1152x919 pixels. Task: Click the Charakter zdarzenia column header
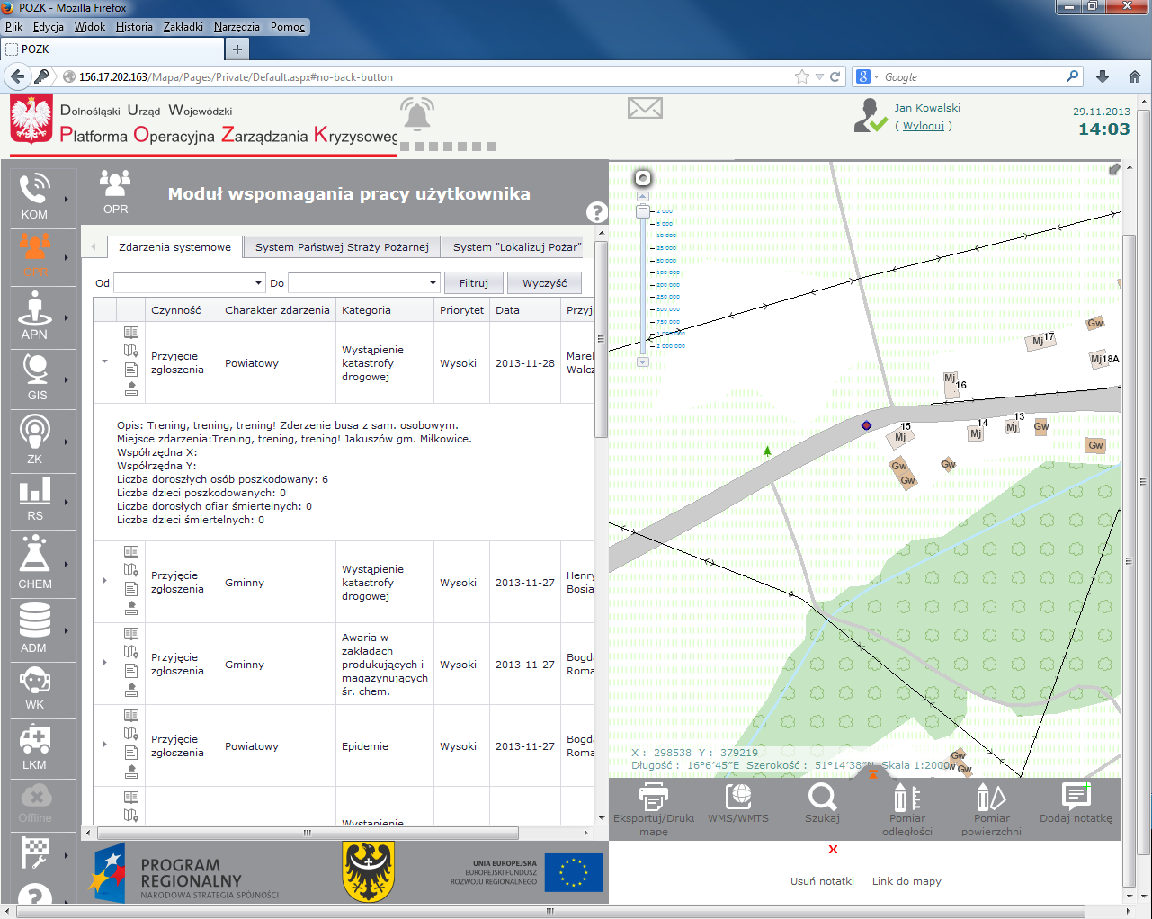pos(277,310)
